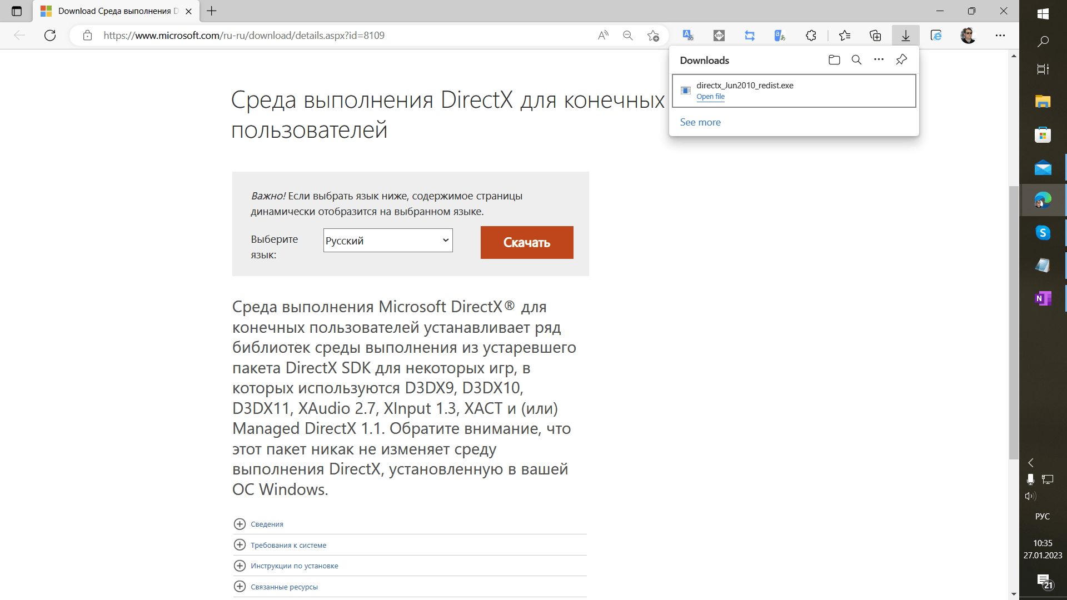Open the Русский language dropdown
This screenshot has height=600, width=1067.
388,241
